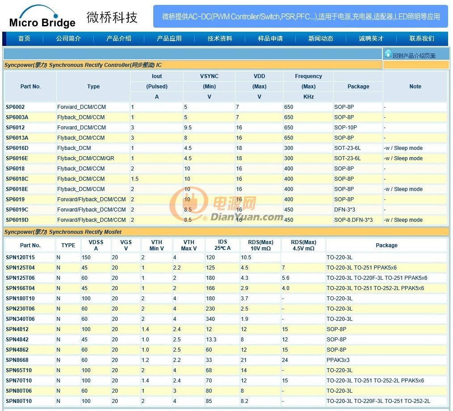This screenshot has width=453, height=411.
Task: Select part number SPN65T10
Action: [x=19, y=370]
